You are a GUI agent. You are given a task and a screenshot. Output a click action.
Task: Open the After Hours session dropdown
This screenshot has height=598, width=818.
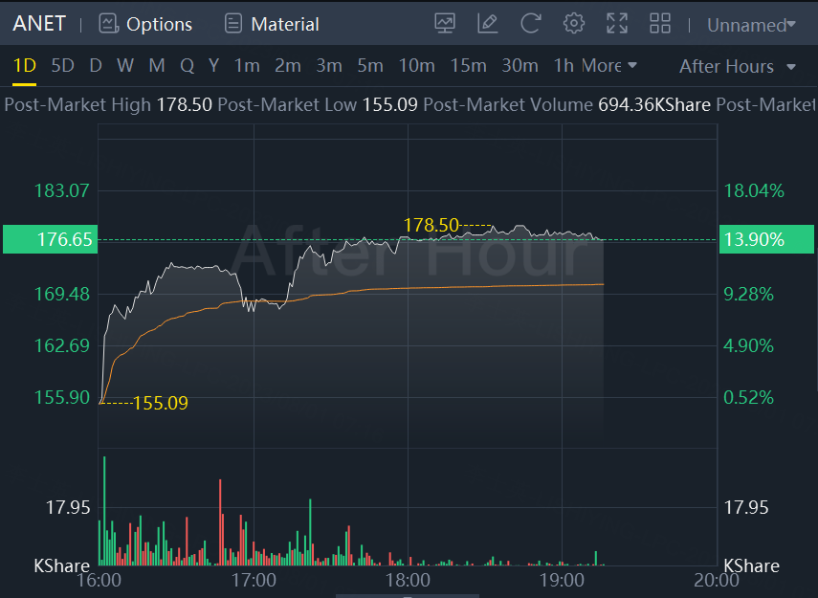coord(737,66)
